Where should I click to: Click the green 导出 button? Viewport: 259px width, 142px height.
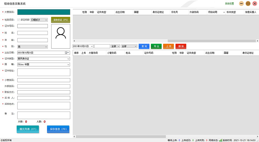pyautogui.click(x=156, y=46)
